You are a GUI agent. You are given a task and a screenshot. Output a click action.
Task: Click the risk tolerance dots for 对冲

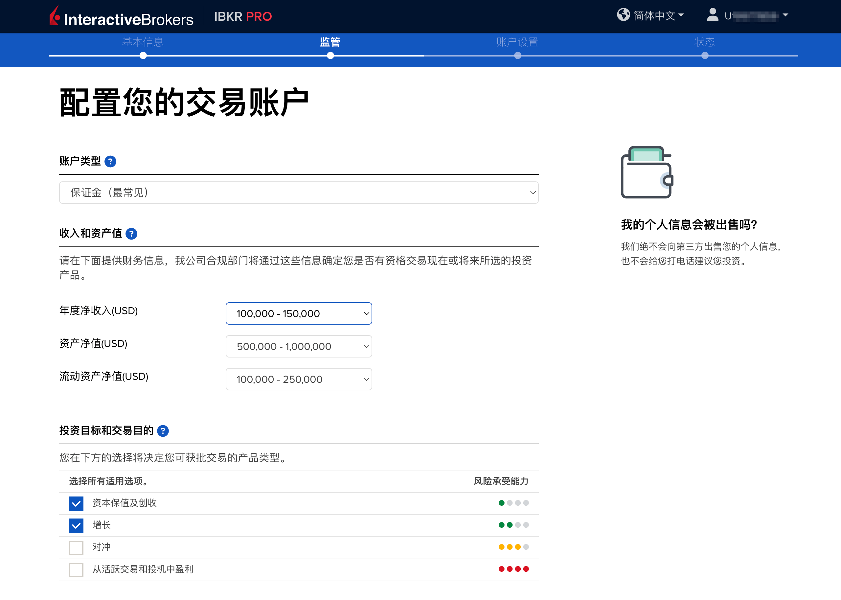coord(513,547)
